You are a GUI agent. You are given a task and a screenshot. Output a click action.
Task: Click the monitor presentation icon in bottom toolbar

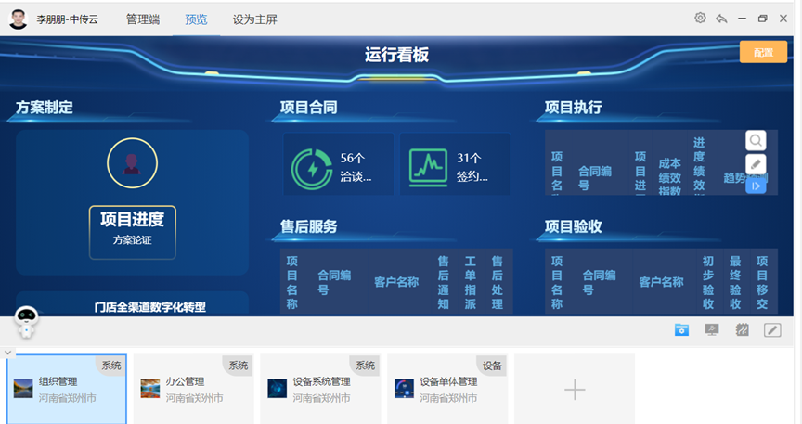pos(712,330)
